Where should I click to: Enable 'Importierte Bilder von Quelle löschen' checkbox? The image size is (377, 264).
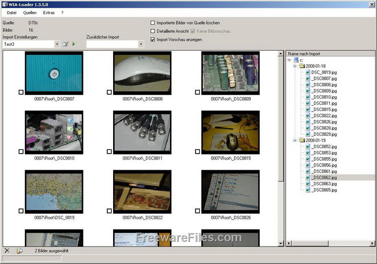(x=152, y=23)
